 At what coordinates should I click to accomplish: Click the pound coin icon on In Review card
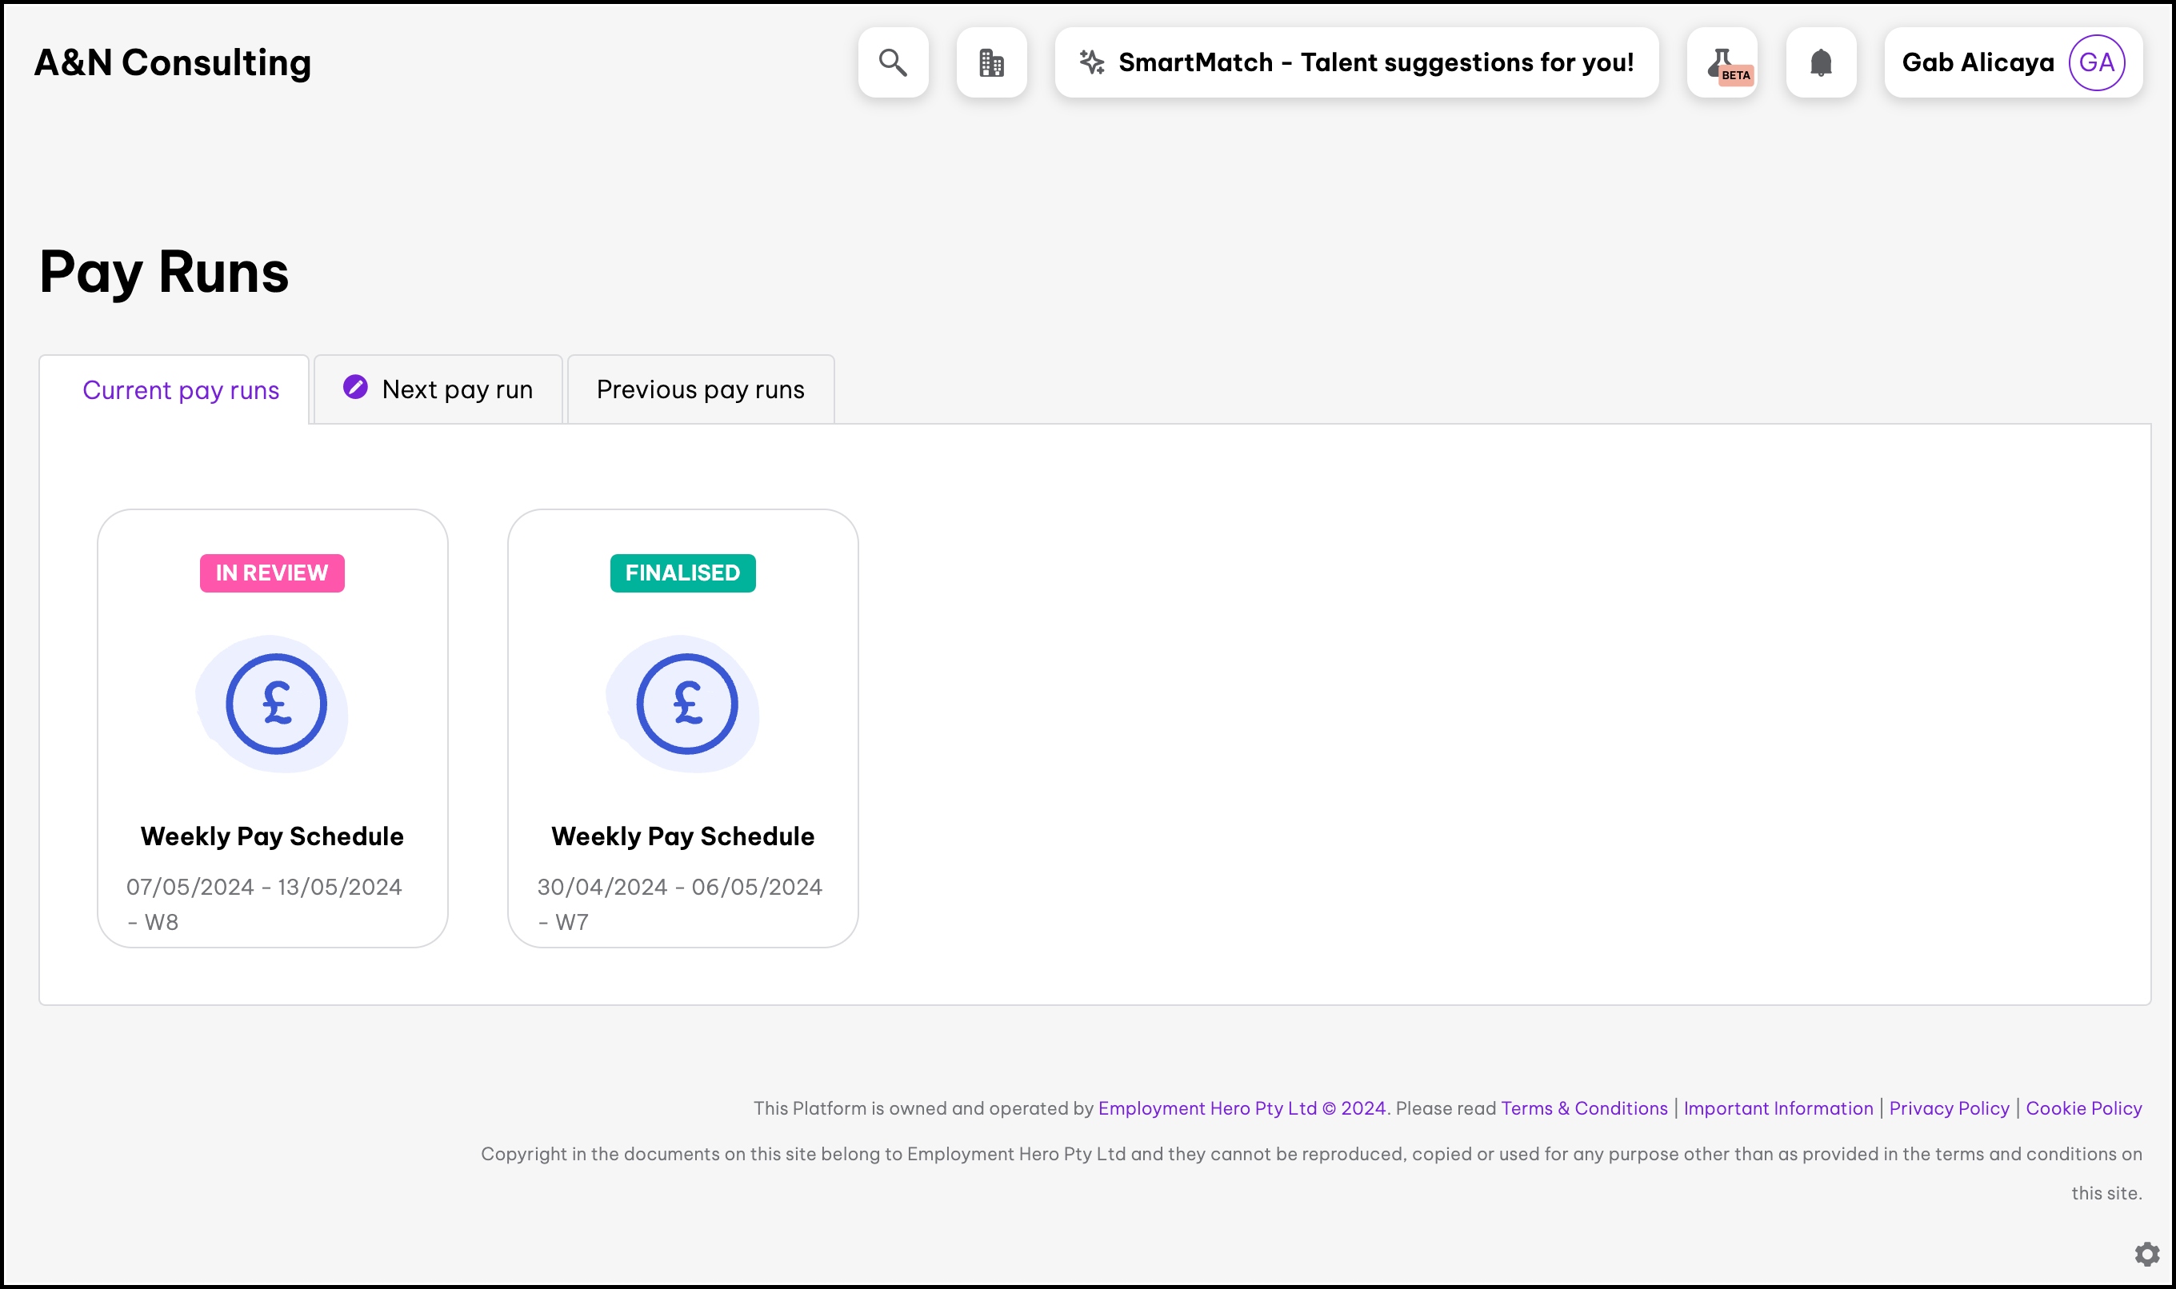275,704
